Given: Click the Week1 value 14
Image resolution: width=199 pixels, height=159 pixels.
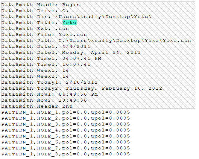Looking at the screenshot, I should (66, 70).
